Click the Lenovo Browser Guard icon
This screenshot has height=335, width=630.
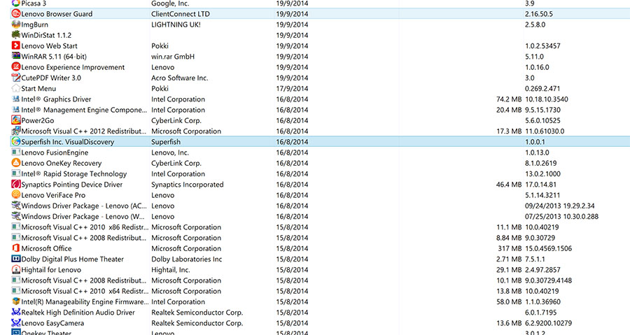tap(15, 14)
